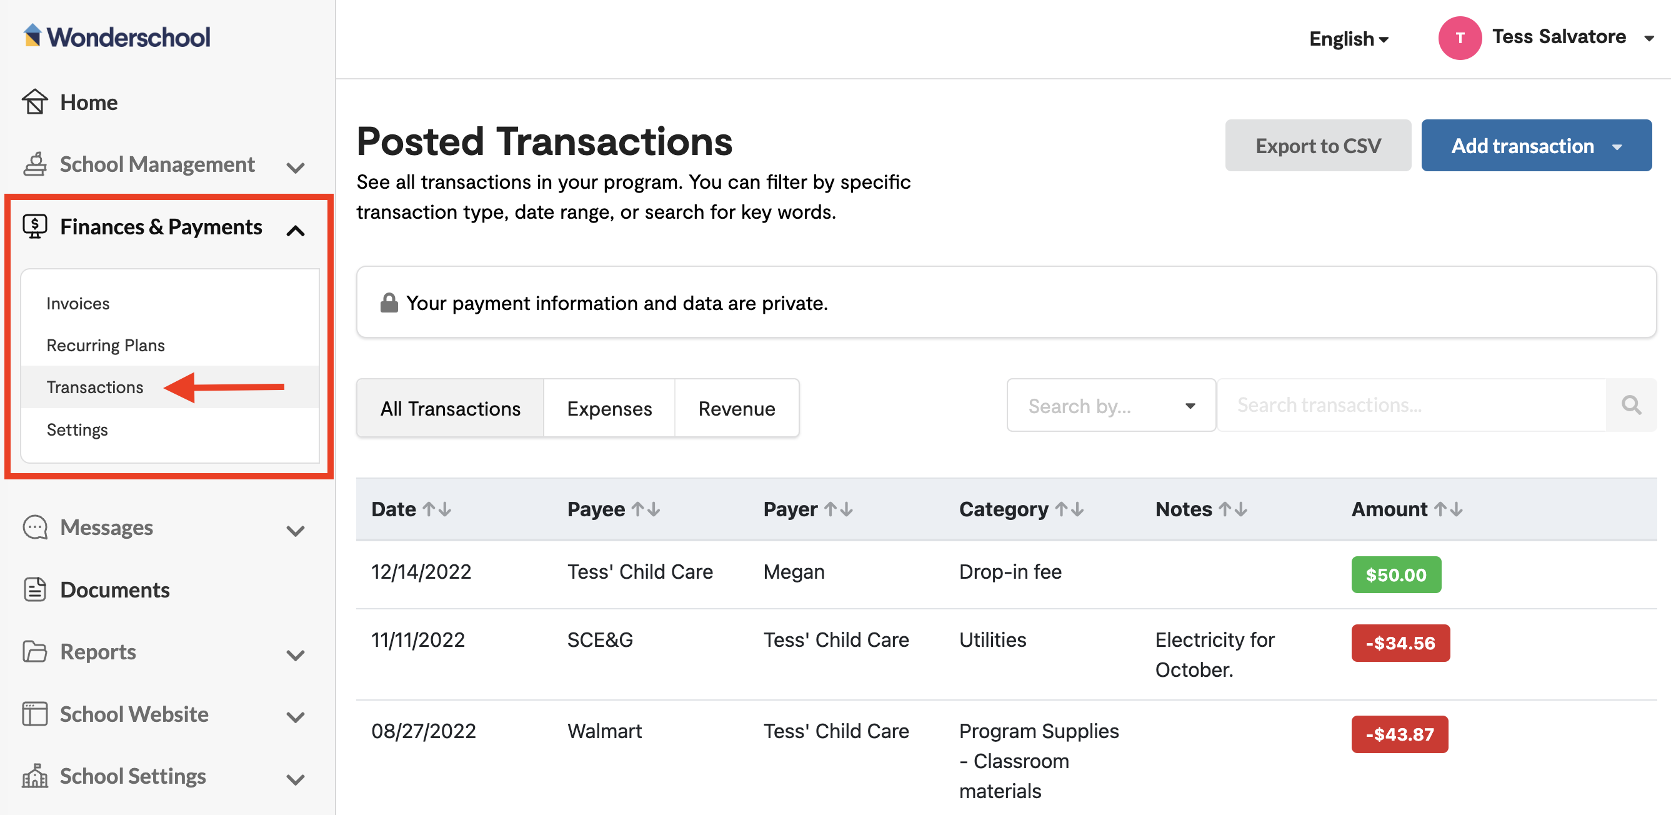This screenshot has height=815, width=1671.
Task: Click the School Website layout icon
Action: pos(35,713)
